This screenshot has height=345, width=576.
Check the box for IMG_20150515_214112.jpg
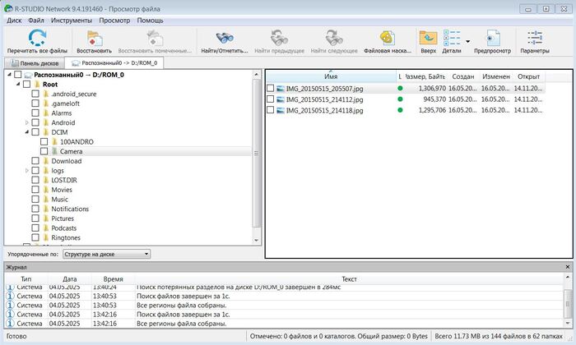(x=271, y=99)
